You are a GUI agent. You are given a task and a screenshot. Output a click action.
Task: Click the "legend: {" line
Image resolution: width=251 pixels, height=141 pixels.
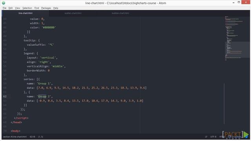31,53
